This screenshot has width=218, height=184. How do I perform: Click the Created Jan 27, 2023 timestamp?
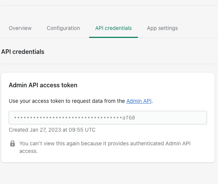[52, 130]
